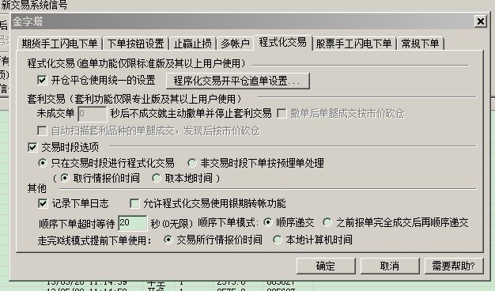The height and width of the screenshot is (291, 495).
Task: Confirm settings with the 确定 button
Action: click(x=326, y=266)
